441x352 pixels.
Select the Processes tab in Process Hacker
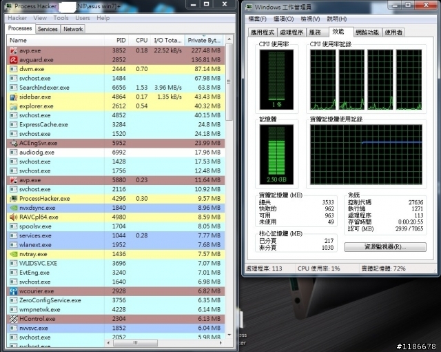(x=20, y=28)
